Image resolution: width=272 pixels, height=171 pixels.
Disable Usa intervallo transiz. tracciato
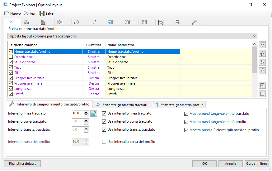(104, 129)
